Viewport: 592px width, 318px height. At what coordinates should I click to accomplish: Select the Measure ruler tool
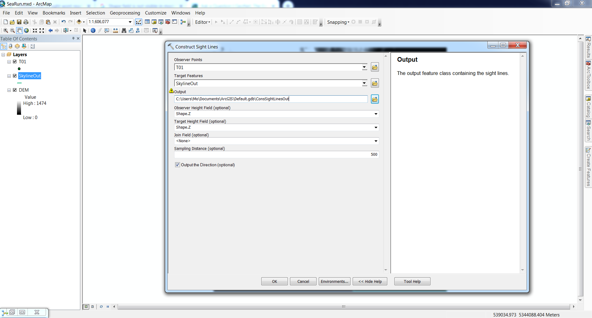tap(115, 31)
